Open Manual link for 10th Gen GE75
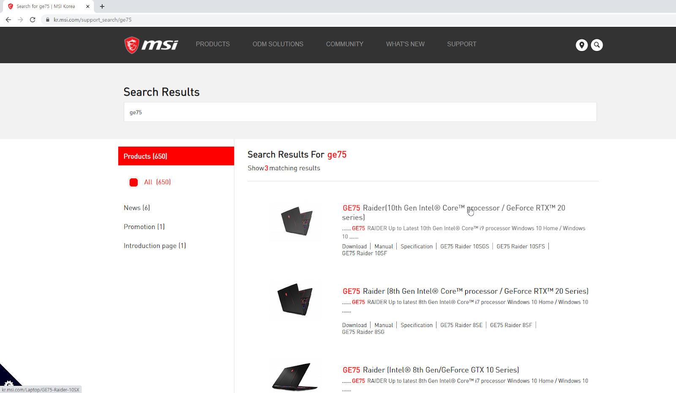676x393 pixels. point(384,246)
